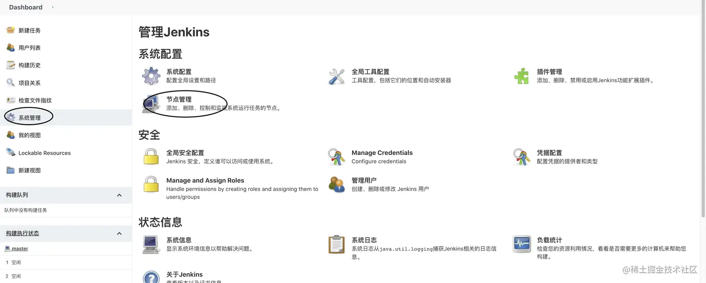Click the 检查文件指纹 card icon

tap(10, 100)
